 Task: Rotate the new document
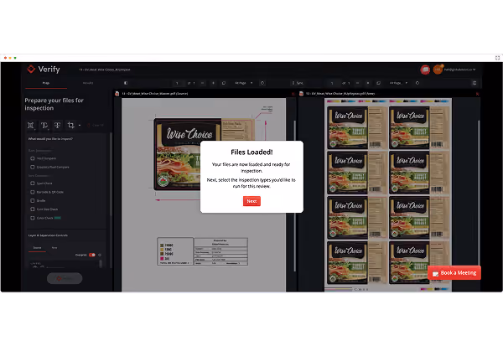(417, 83)
